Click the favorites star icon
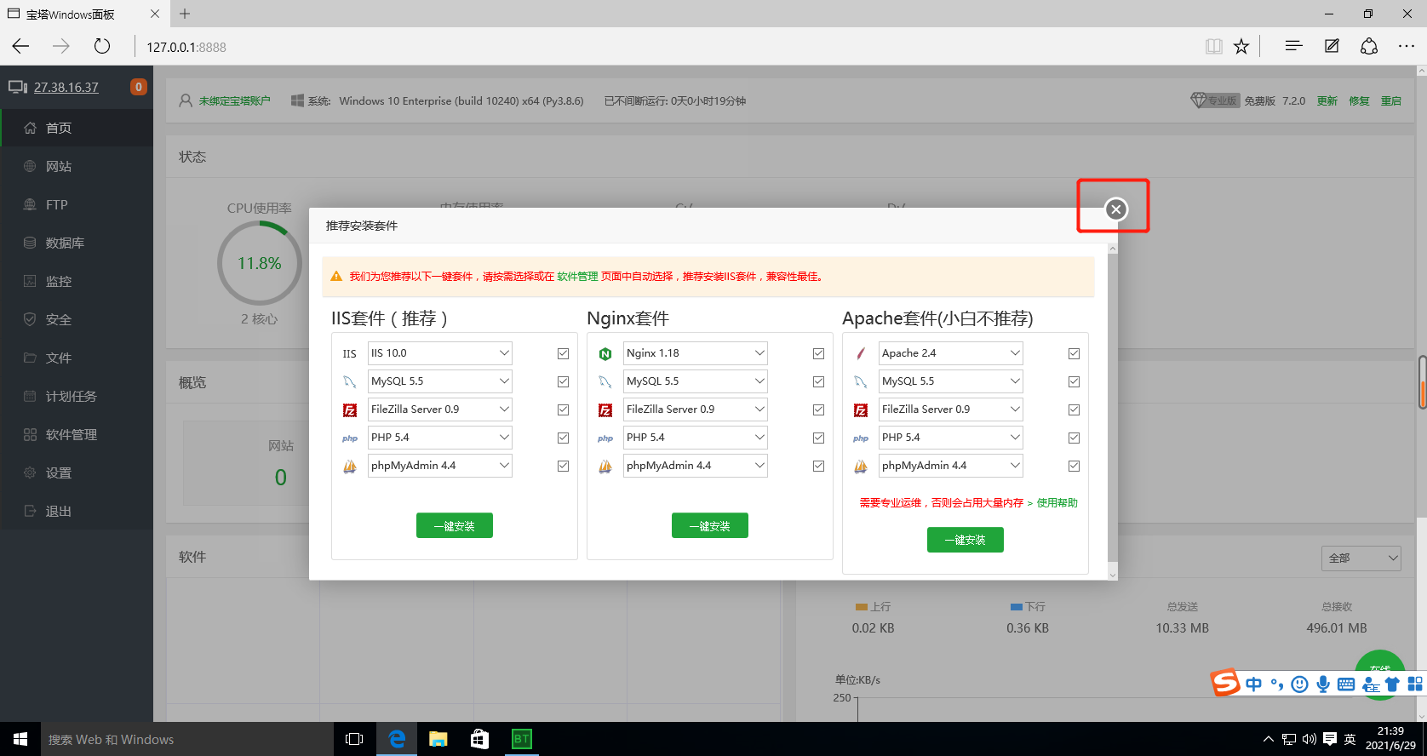 pyautogui.click(x=1241, y=46)
